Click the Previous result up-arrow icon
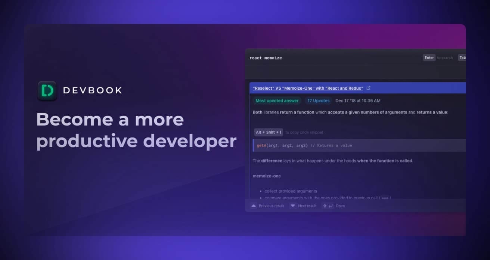Screen dimensions: 490x260 click(254, 206)
